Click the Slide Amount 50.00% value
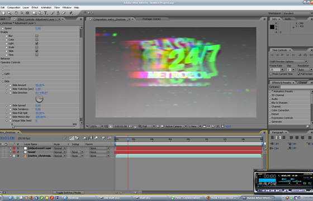 [40, 85]
